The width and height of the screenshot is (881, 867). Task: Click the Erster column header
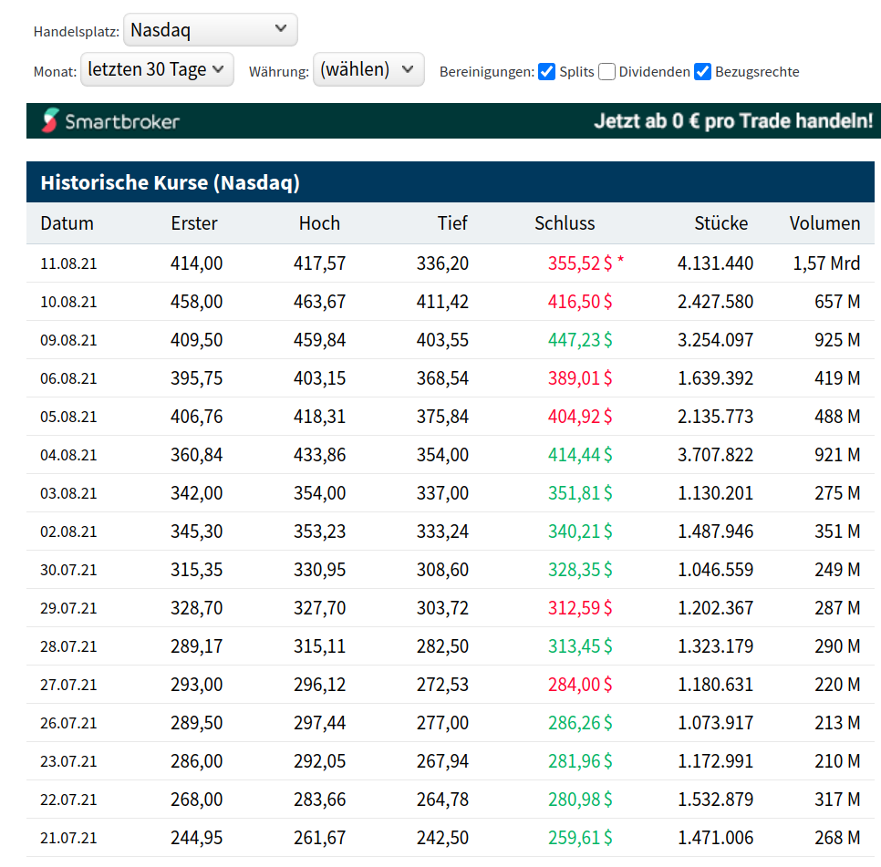pos(194,223)
